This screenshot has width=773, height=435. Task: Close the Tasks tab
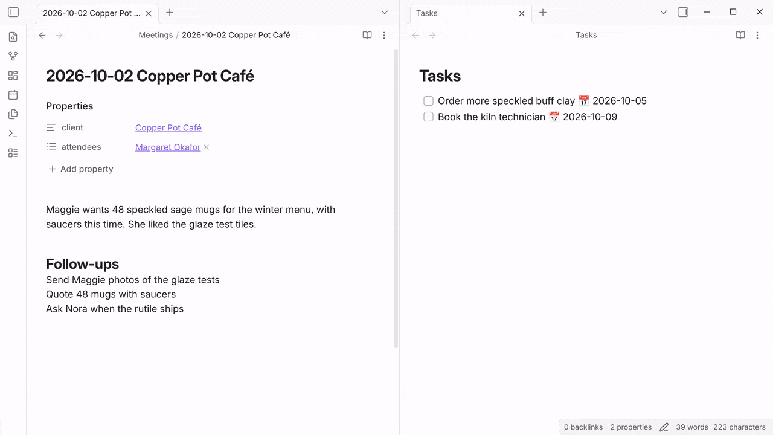(522, 13)
